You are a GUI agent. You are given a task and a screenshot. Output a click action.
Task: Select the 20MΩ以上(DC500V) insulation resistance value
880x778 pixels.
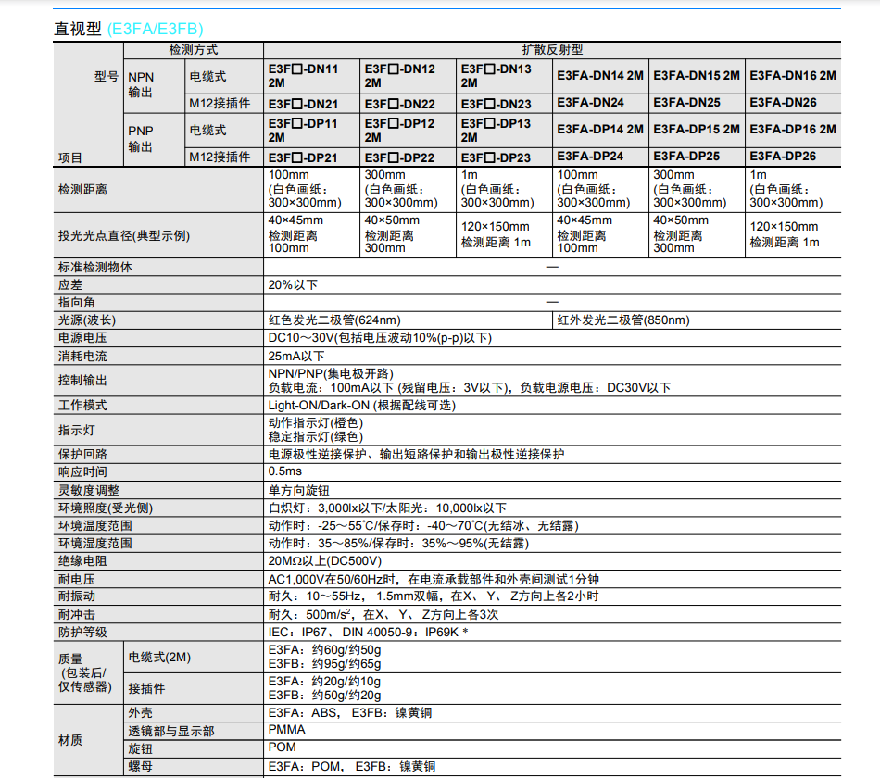(x=324, y=560)
